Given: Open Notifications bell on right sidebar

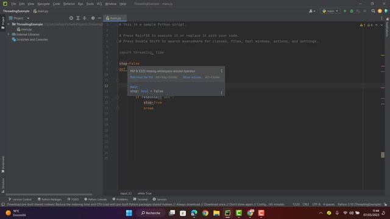Looking at the screenshot, I should click(x=388, y=19).
